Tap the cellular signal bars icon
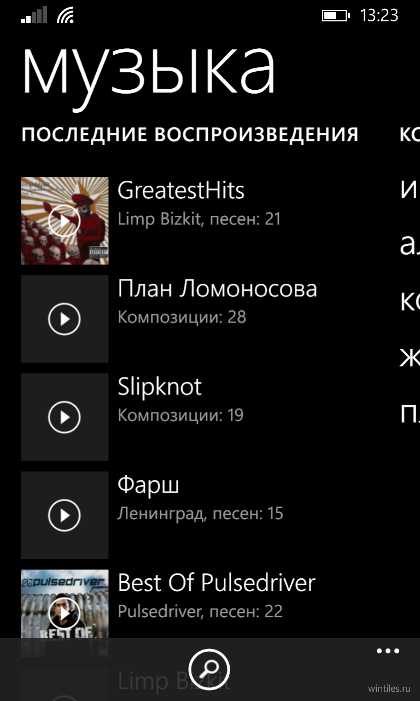This screenshot has height=701, width=420. (x=34, y=16)
